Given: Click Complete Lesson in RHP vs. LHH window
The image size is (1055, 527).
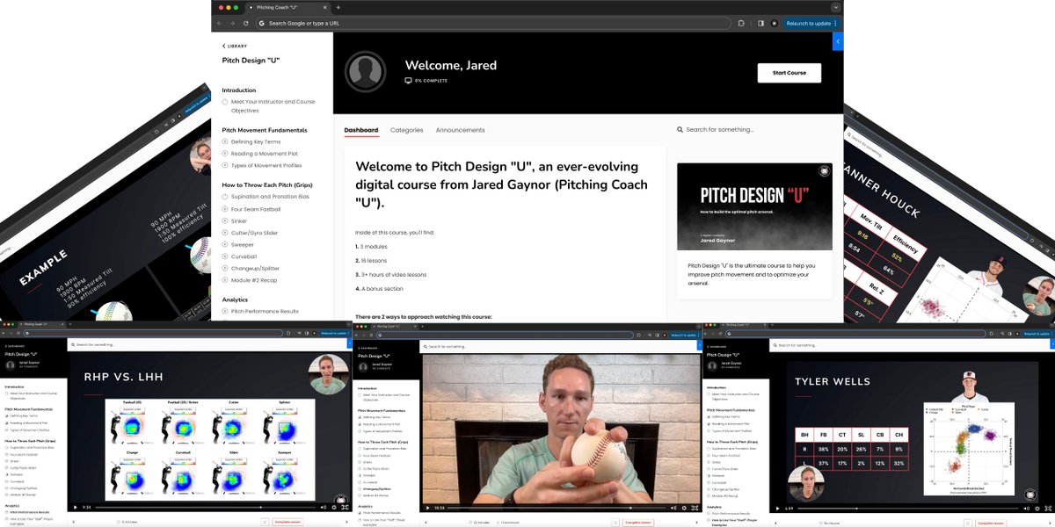Looking at the screenshot, I should pyautogui.click(x=288, y=522).
